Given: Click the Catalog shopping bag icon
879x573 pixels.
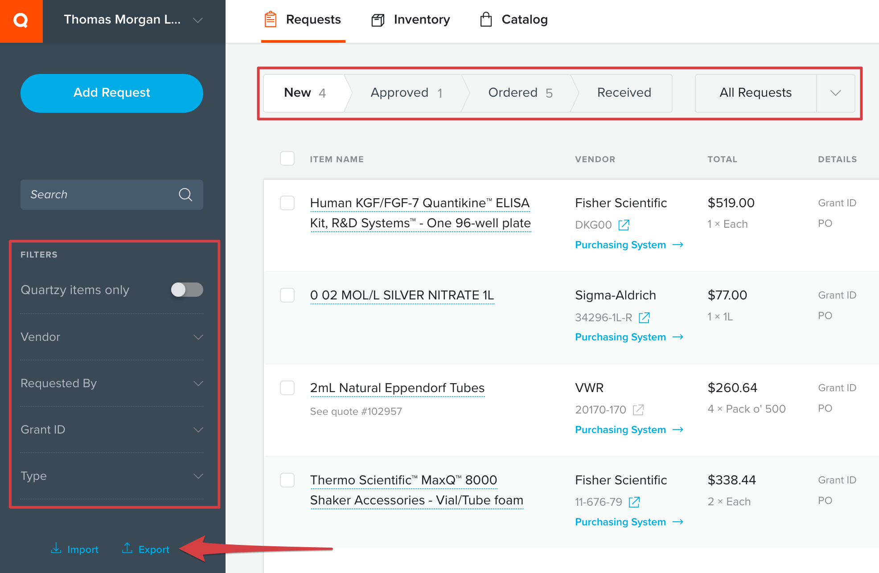Looking at the screenshot, I should [486, 20].
